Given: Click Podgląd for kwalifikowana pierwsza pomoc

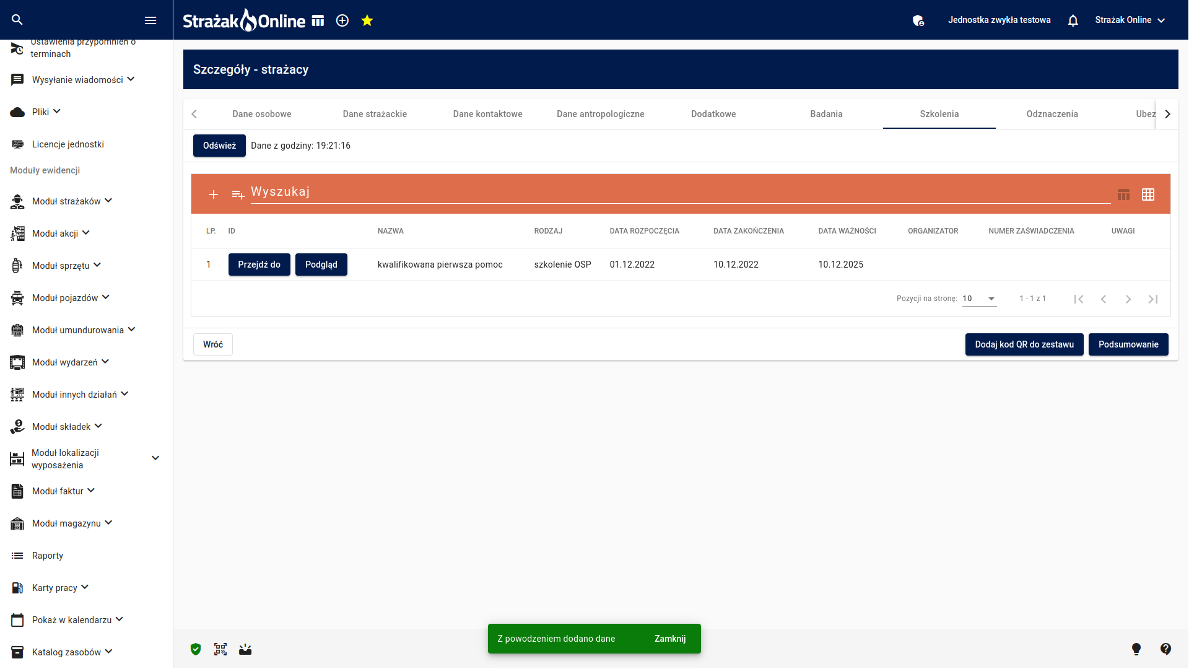Looking at the screenshot, I should [321, 265].
